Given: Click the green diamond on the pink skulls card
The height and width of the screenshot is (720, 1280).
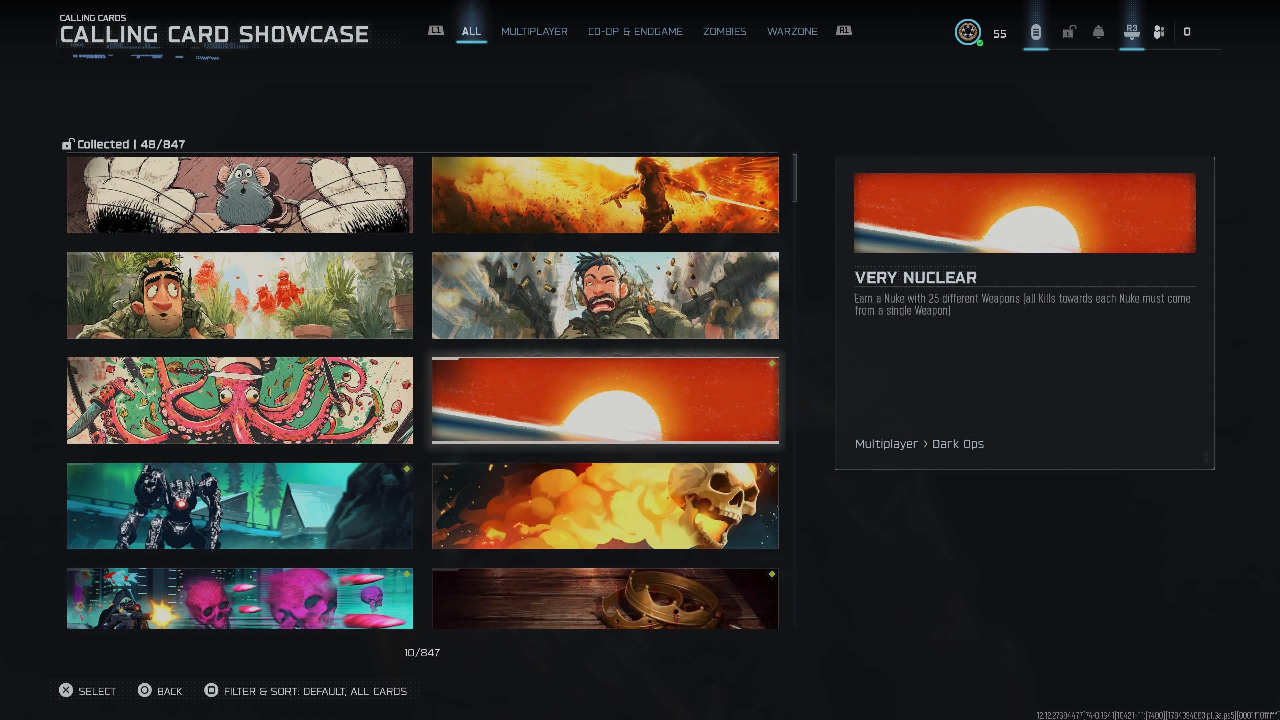Looking at the screenshot, I should [x=406, y=574].
